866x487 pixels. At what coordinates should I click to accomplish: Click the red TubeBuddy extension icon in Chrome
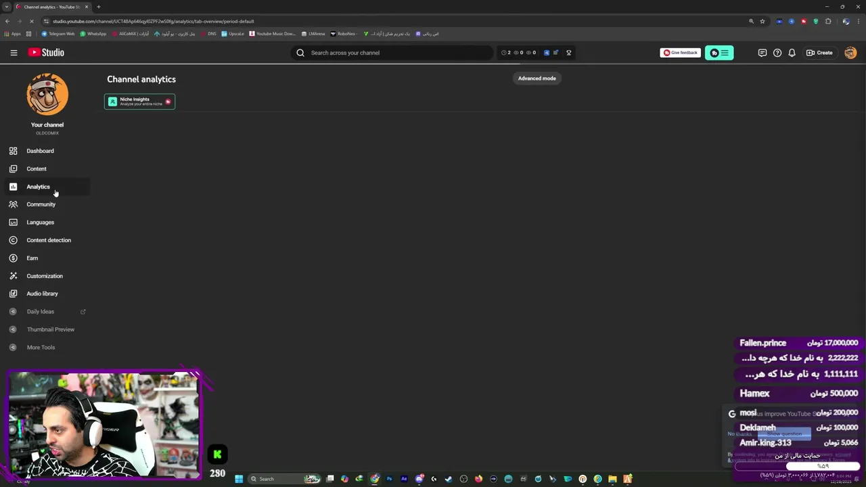click(x=804, y=21)
